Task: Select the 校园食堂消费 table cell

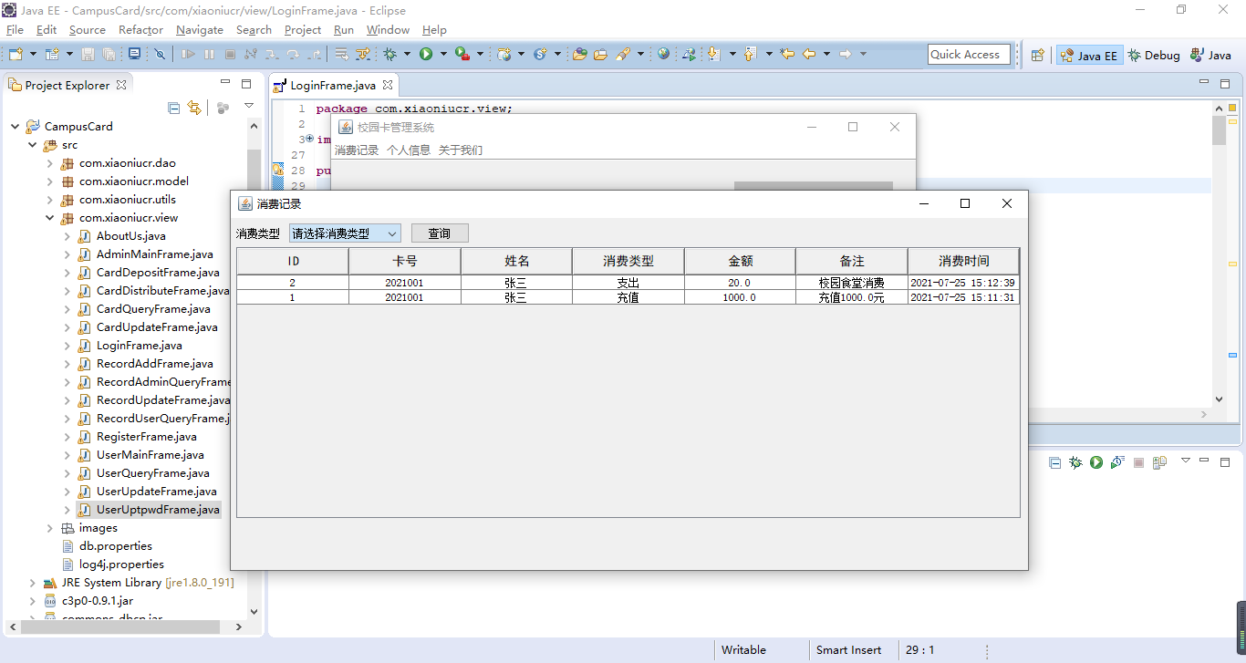Action: tap(851, 284)
